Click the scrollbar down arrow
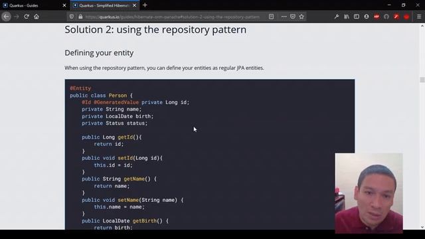 tap(422, 227)
